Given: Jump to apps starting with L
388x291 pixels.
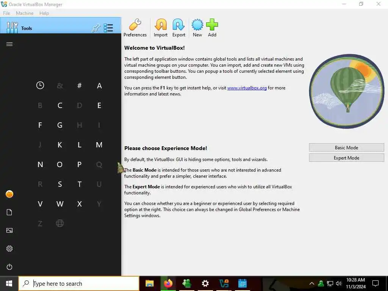Looking at the screenshot, I should click(80, 145).
